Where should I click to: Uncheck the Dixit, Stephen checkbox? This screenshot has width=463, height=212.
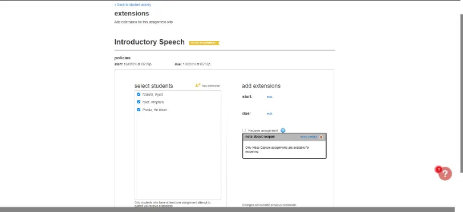pyautogui.click(x=139, y=102)
